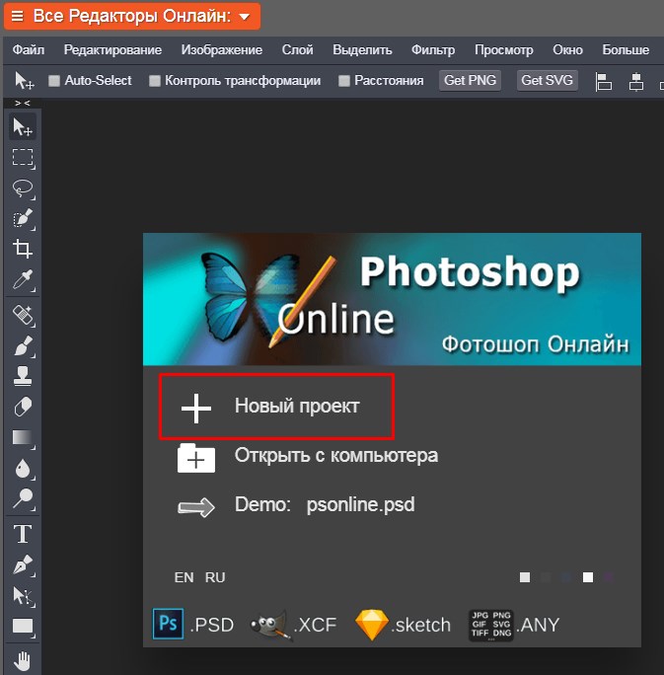Choose the light gray theme swatch

pyautogui.click(x=525, y=577)
